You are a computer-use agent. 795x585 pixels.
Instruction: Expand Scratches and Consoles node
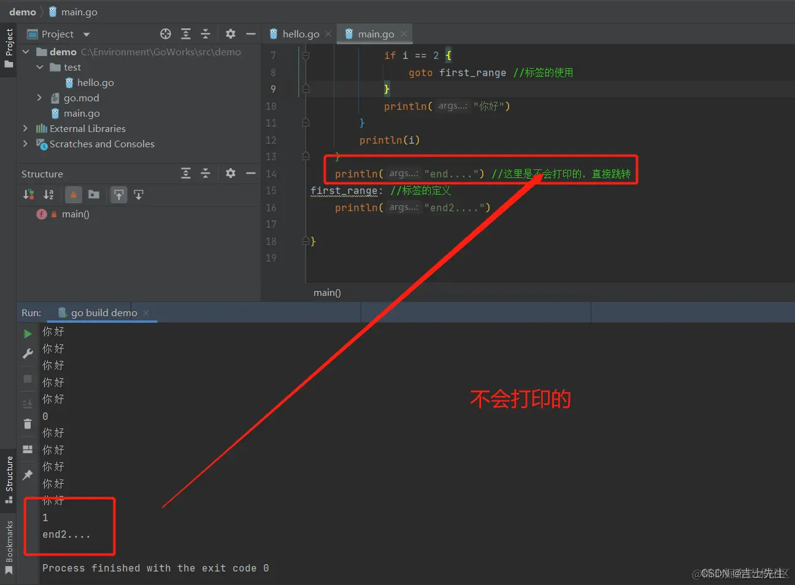pyautogui.click(x=25, y=144)
